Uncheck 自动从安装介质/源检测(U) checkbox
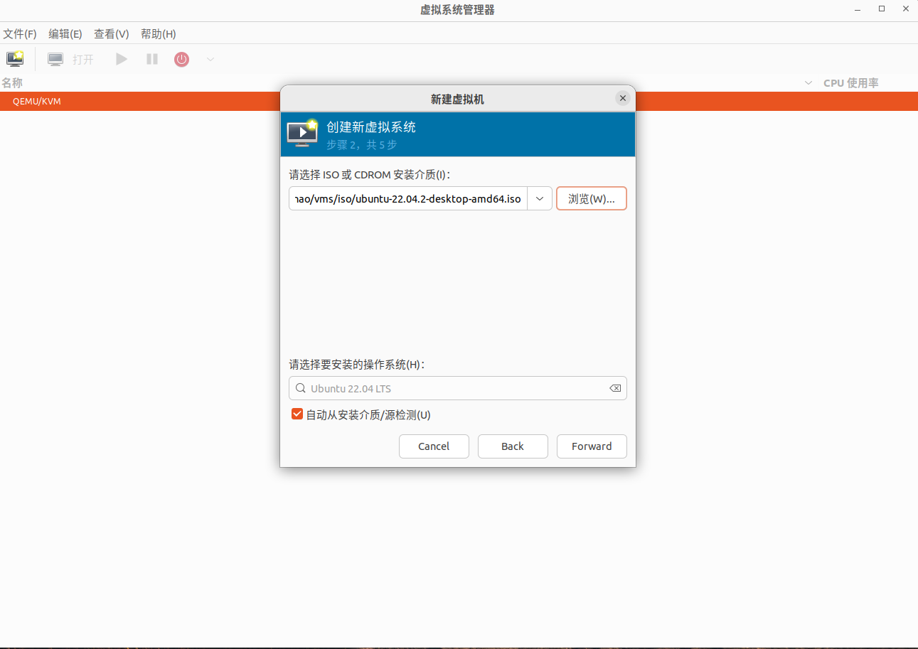 pos(297,414)
